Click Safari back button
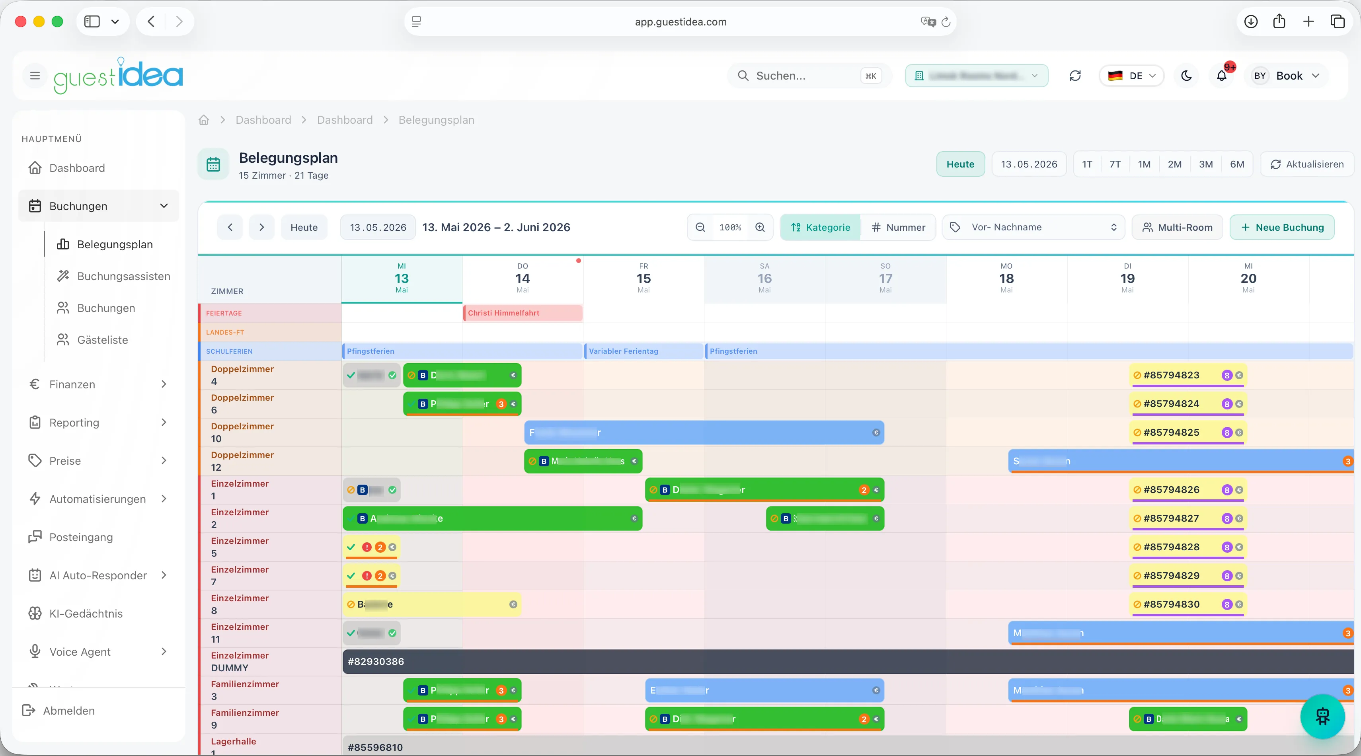Image resolution: width=1361 pixels, height=756 pixels. (151, 21)
